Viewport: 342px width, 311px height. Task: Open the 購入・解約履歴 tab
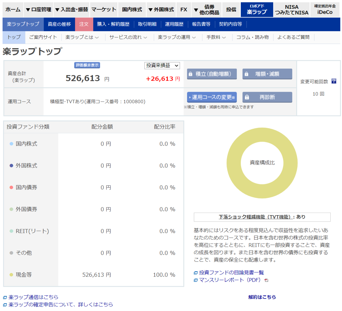(113, 24)
